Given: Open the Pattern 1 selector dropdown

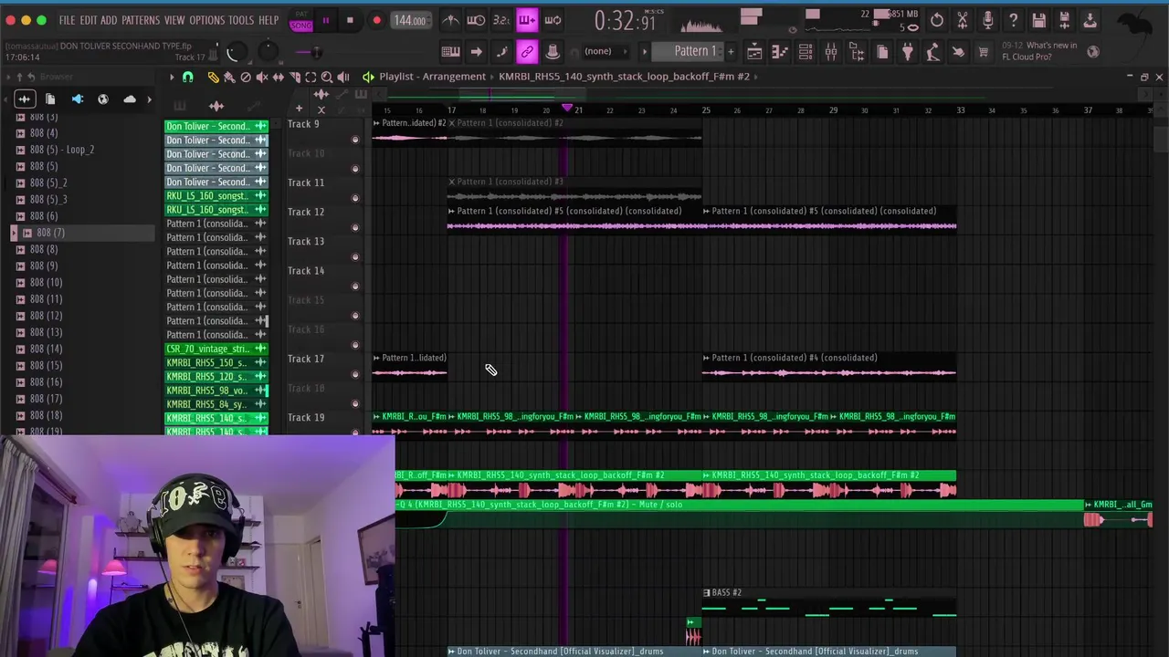Looking at the screenshot, I should [694, 51].
